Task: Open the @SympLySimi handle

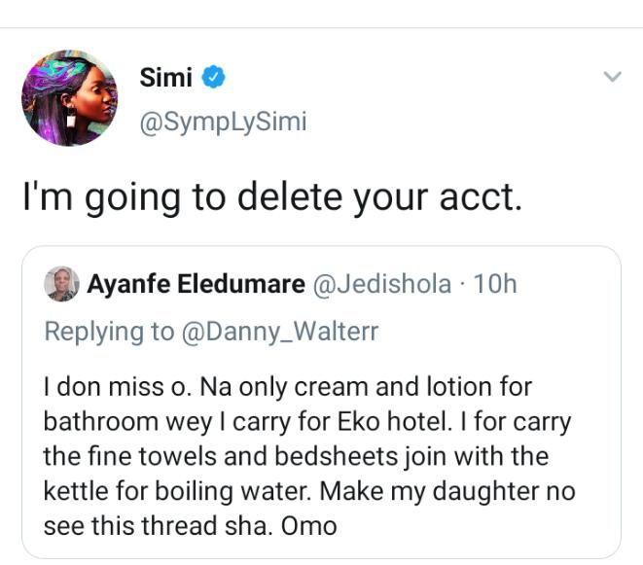Action: point(224,123)
